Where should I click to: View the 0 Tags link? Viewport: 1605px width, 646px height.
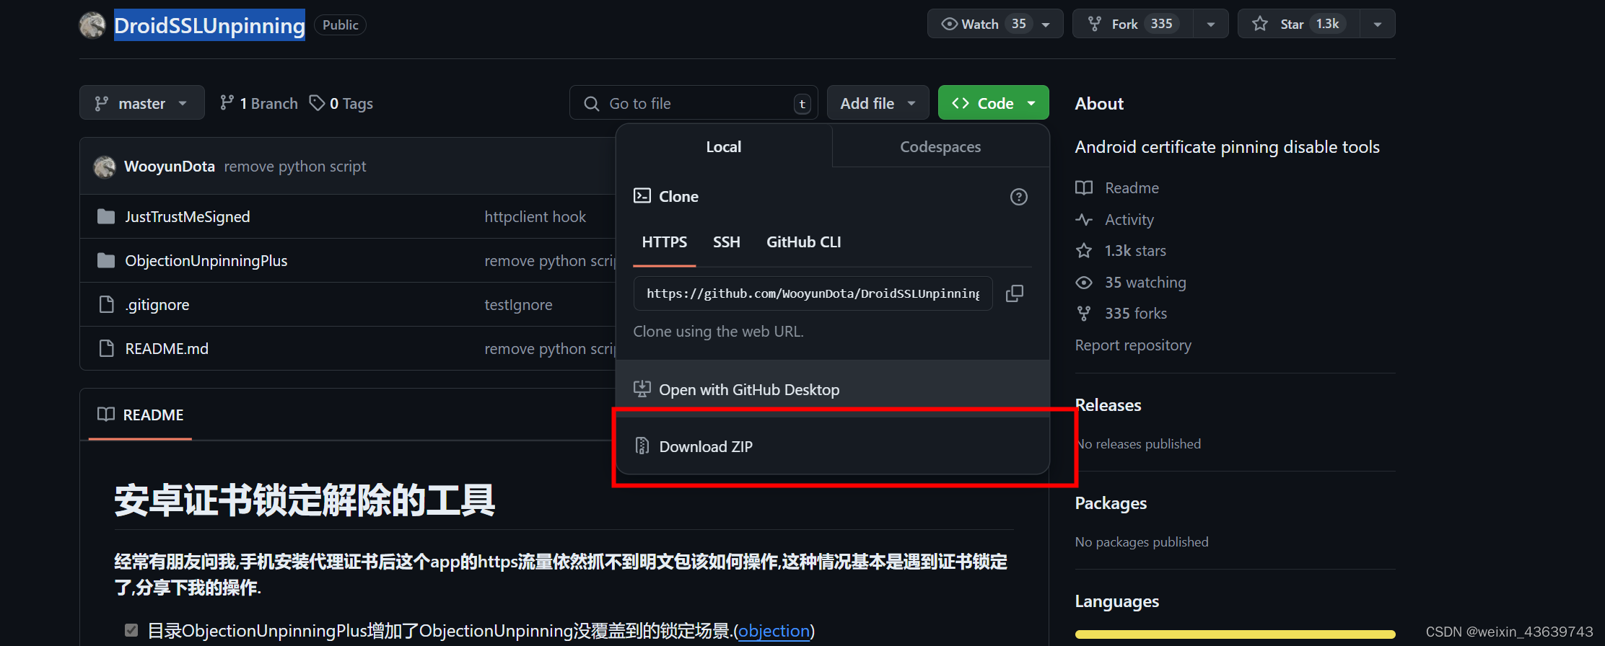point(341,103)
